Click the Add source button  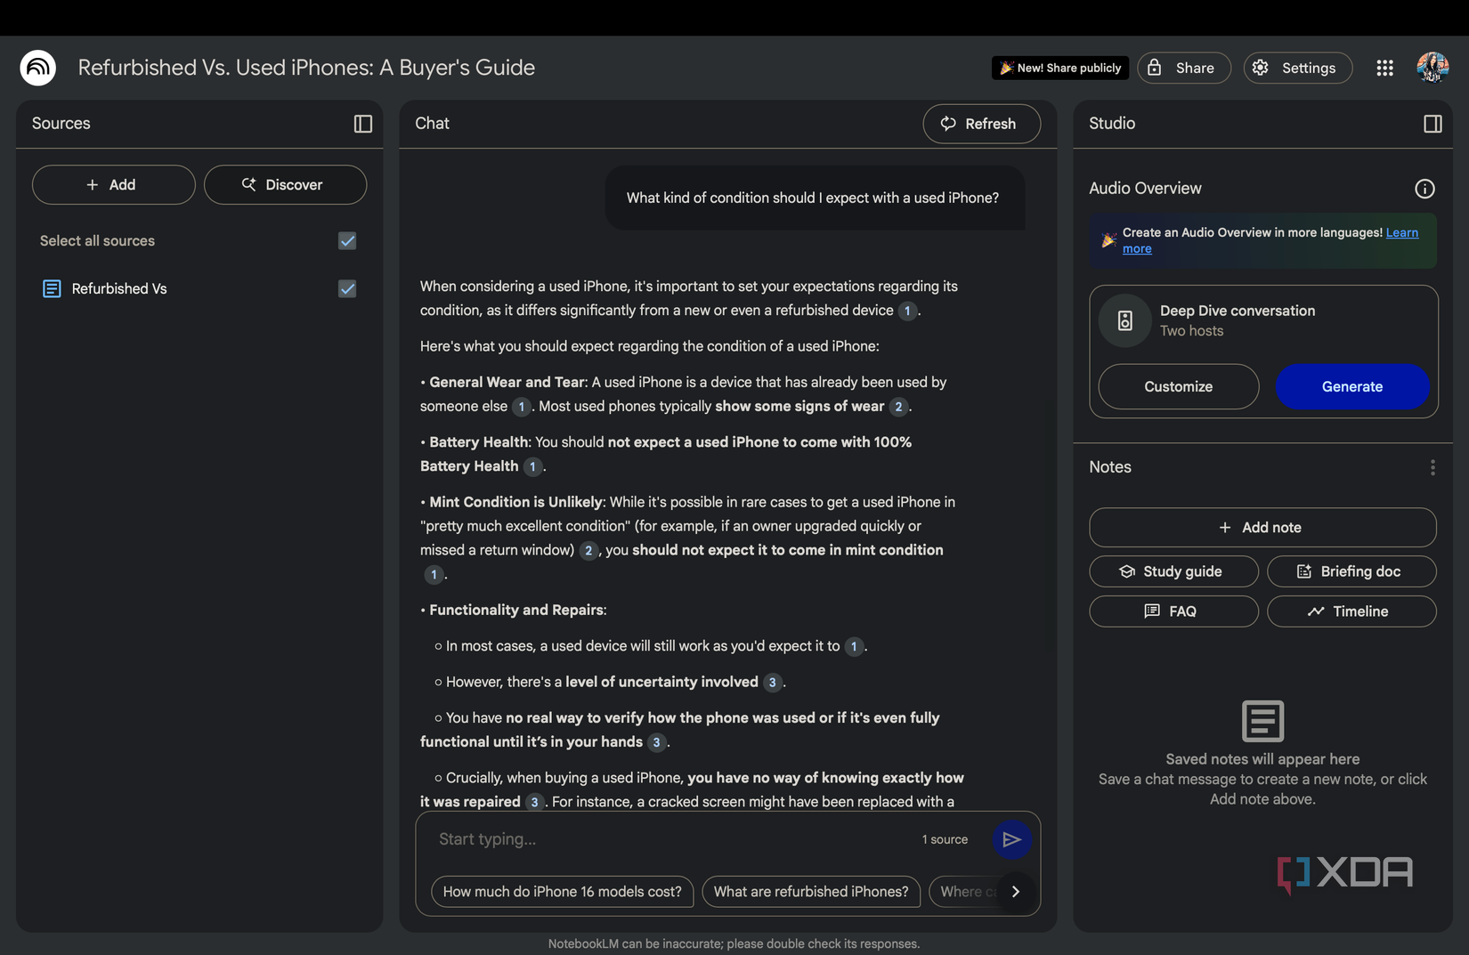coord(114,185)
